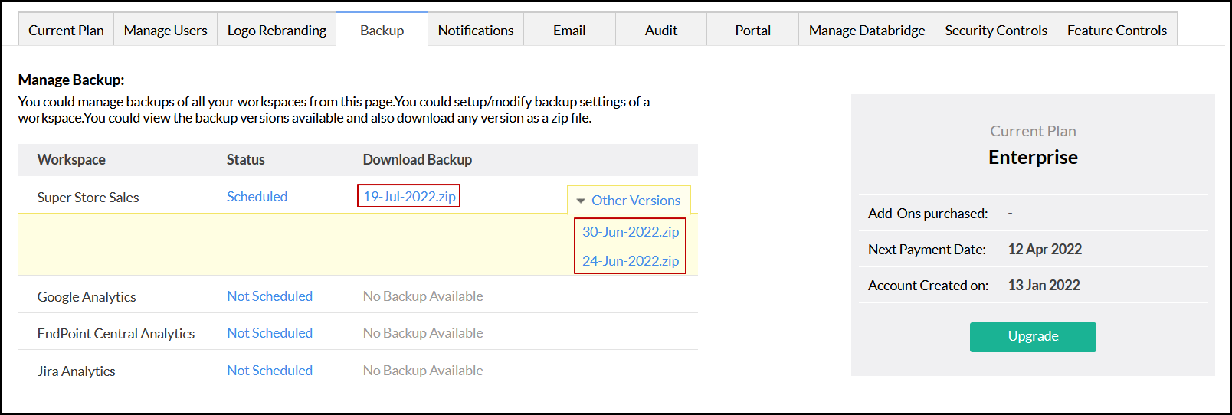Viewport: 1232px width, 415px height.
Task: Switch to the Manage Users tab
Action: tap(165, 31)
